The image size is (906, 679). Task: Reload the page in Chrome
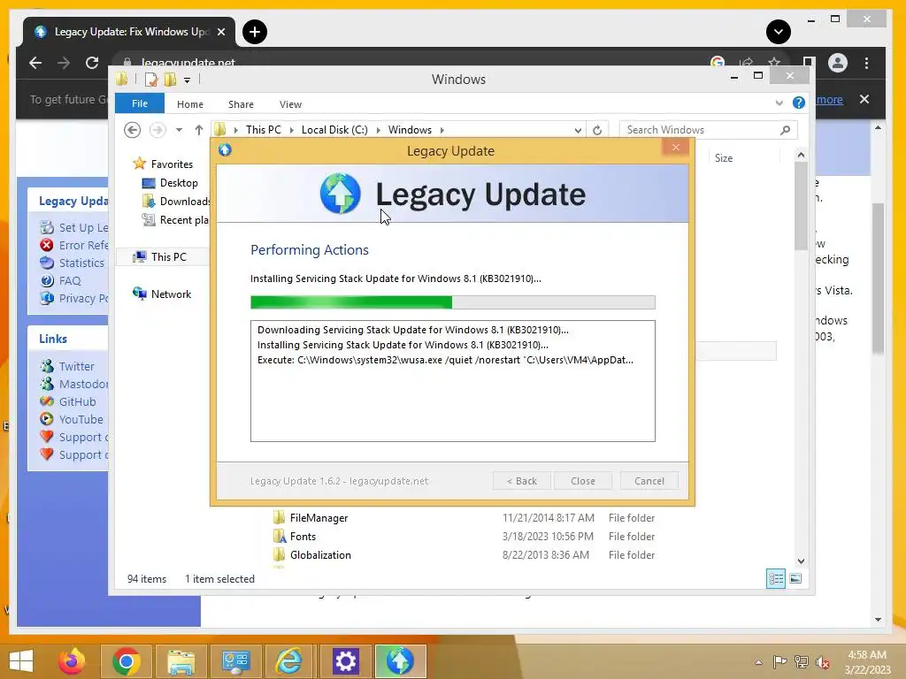pos(92,63)
